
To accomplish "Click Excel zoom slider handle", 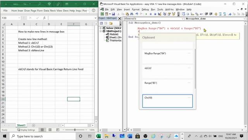I will (75, 130).
